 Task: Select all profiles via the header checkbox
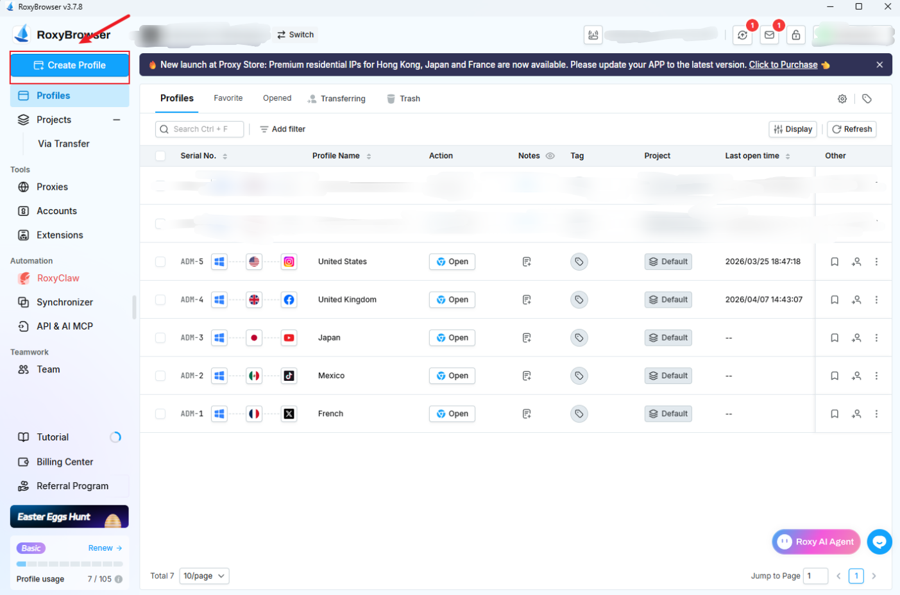pos(160,156)
